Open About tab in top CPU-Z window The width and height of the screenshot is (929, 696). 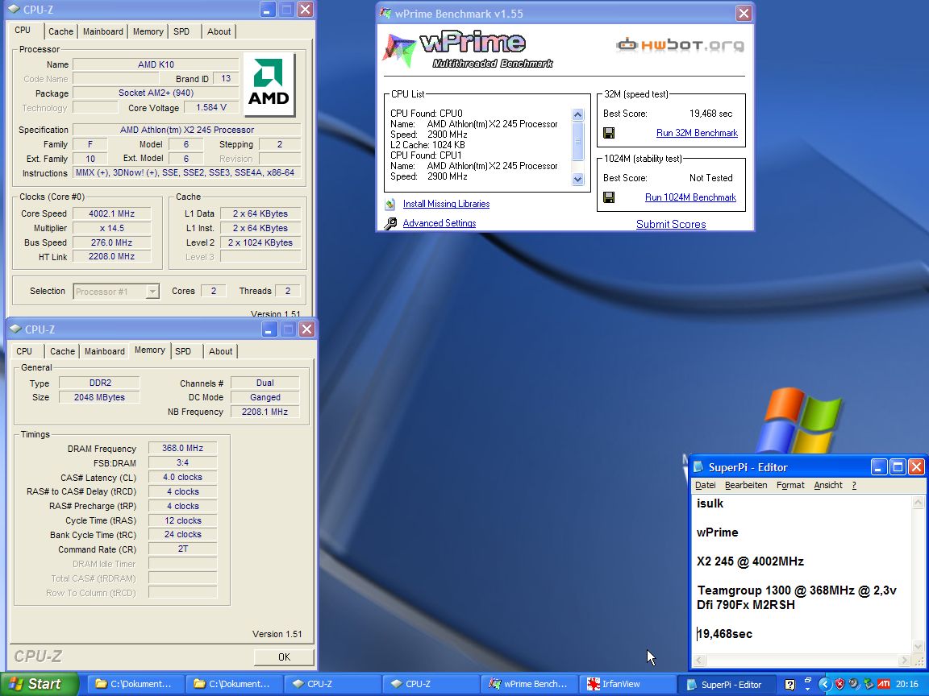click(219, 32)
